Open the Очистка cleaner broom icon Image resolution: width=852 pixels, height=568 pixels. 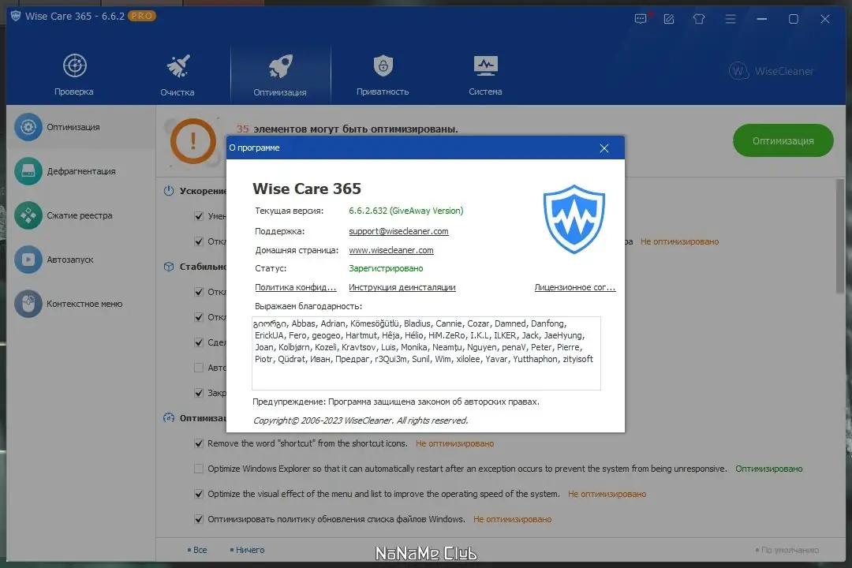[177, 66]
